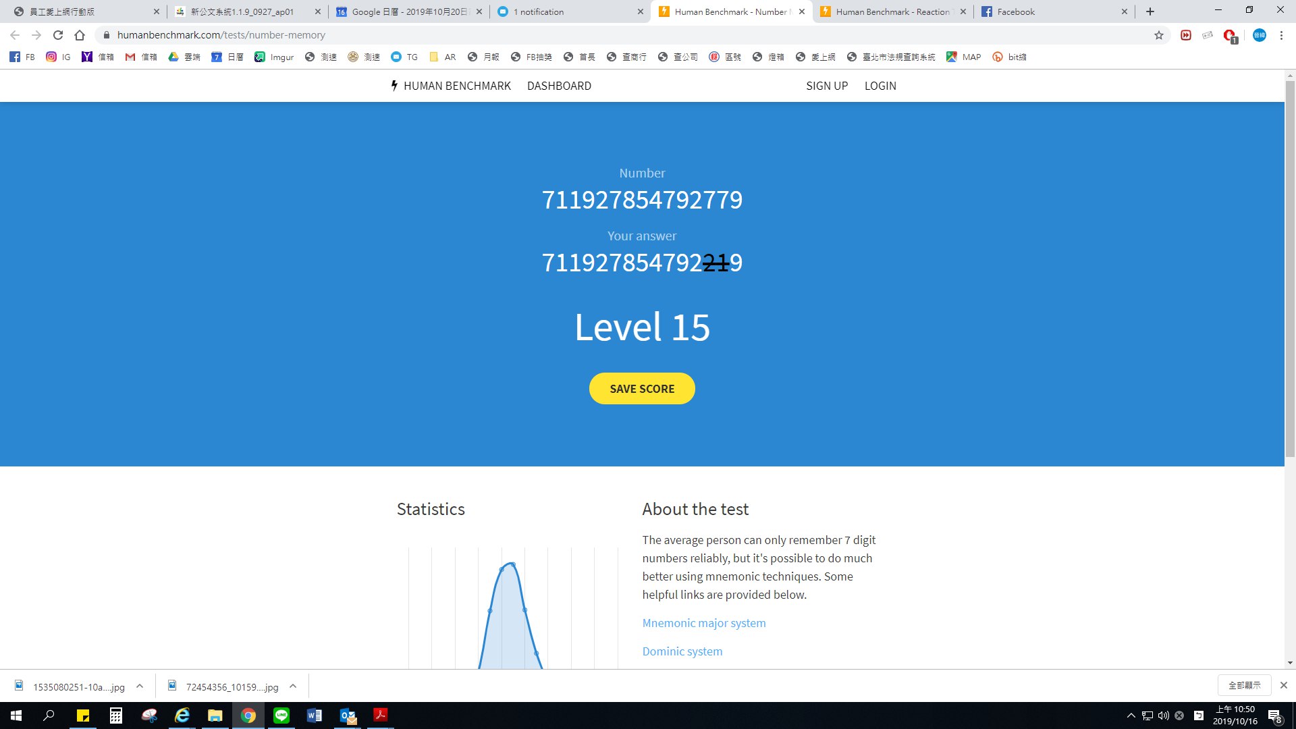Open the Word icon in the taskbar
The height and width of the screenshot is (729, 1296).
(x=315, y=715)
